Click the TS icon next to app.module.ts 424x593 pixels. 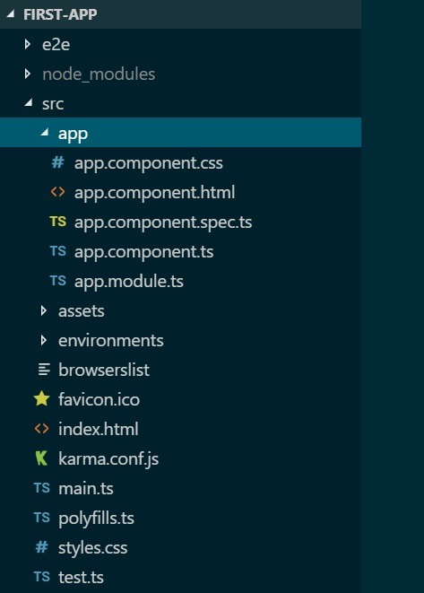57,281
